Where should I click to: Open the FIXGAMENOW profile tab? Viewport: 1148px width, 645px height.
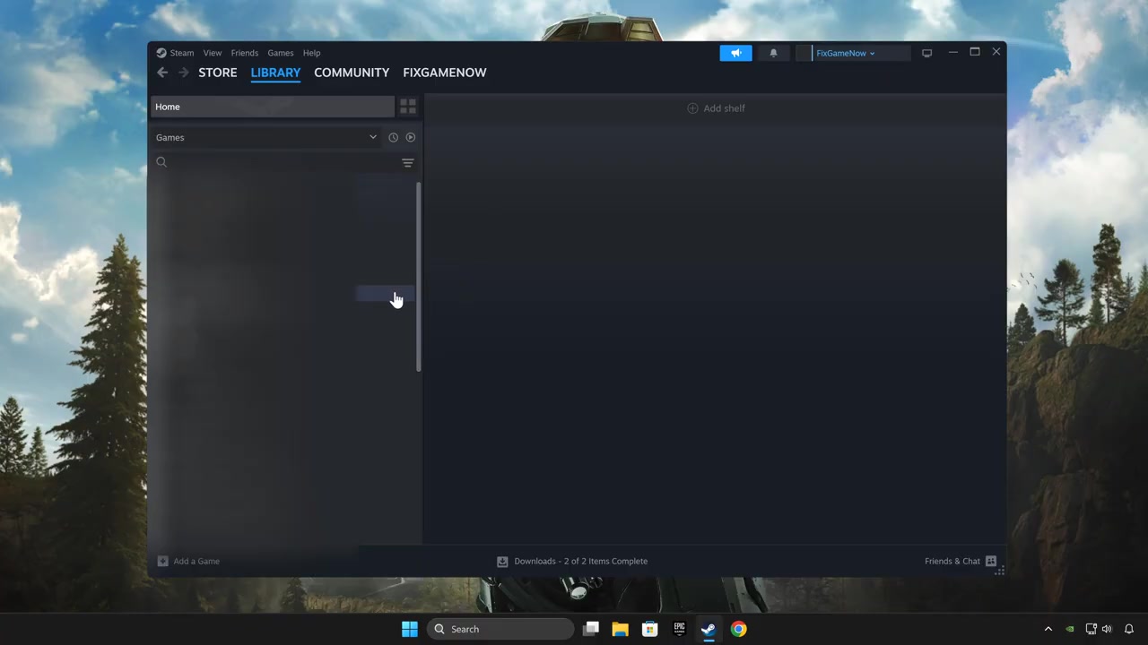(445, 73)
